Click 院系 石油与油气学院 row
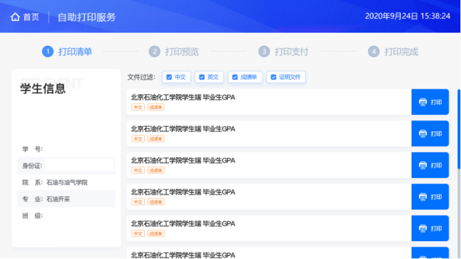 (x=66, y=183)
